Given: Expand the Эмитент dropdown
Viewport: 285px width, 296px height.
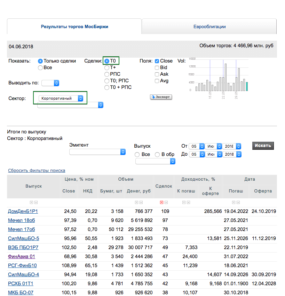Looking at the screenshot, I should (x=97, y=152).
